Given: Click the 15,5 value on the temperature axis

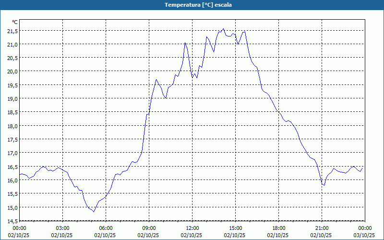Looking at the screenshot, I should [12, 193].
